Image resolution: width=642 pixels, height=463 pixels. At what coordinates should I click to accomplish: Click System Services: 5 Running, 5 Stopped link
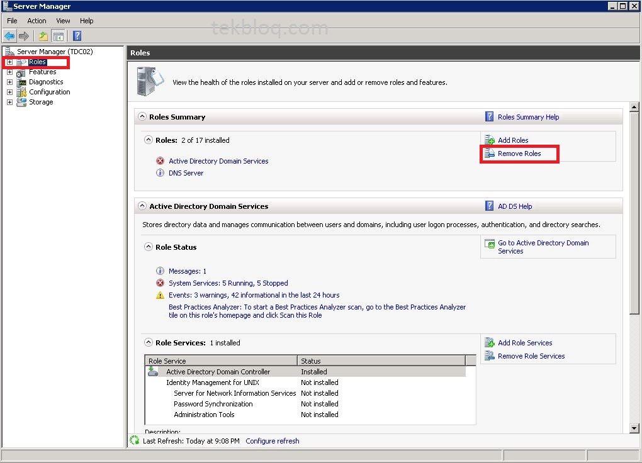(228, 283)
